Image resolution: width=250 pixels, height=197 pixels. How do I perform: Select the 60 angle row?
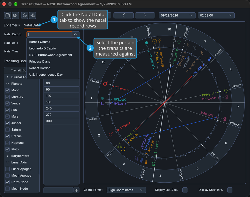pos(62,83)
